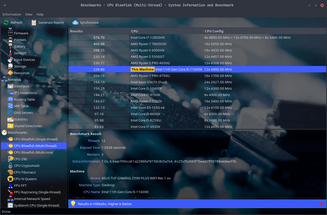Dismiss the HIMarks results notification

[321, 204]
